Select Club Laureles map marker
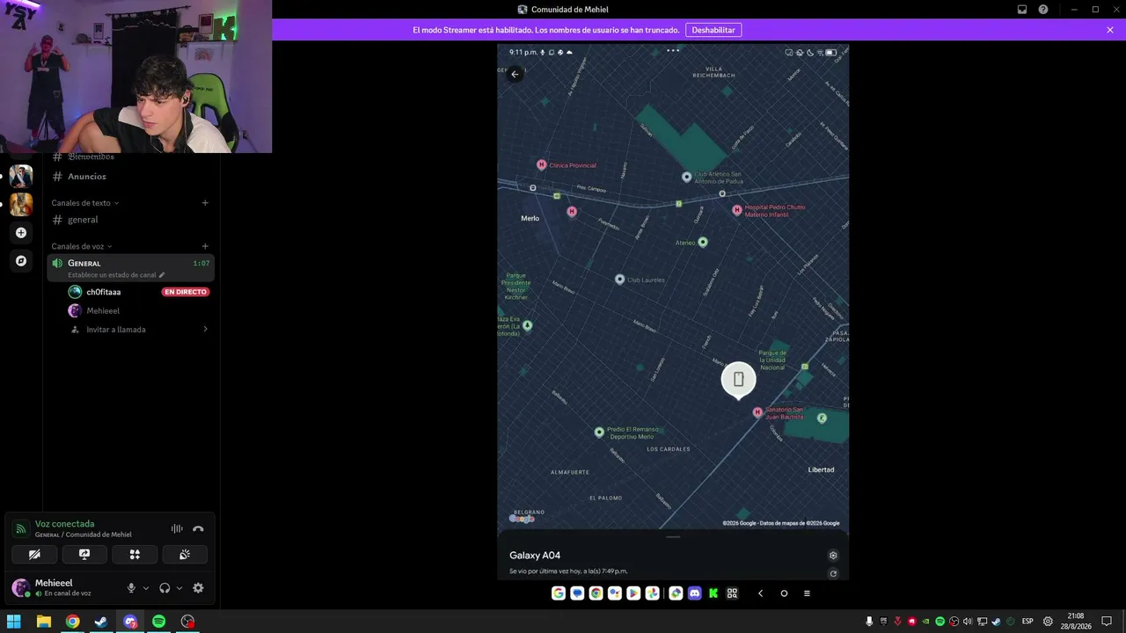 pyautogui.click(x=619, y=280)
